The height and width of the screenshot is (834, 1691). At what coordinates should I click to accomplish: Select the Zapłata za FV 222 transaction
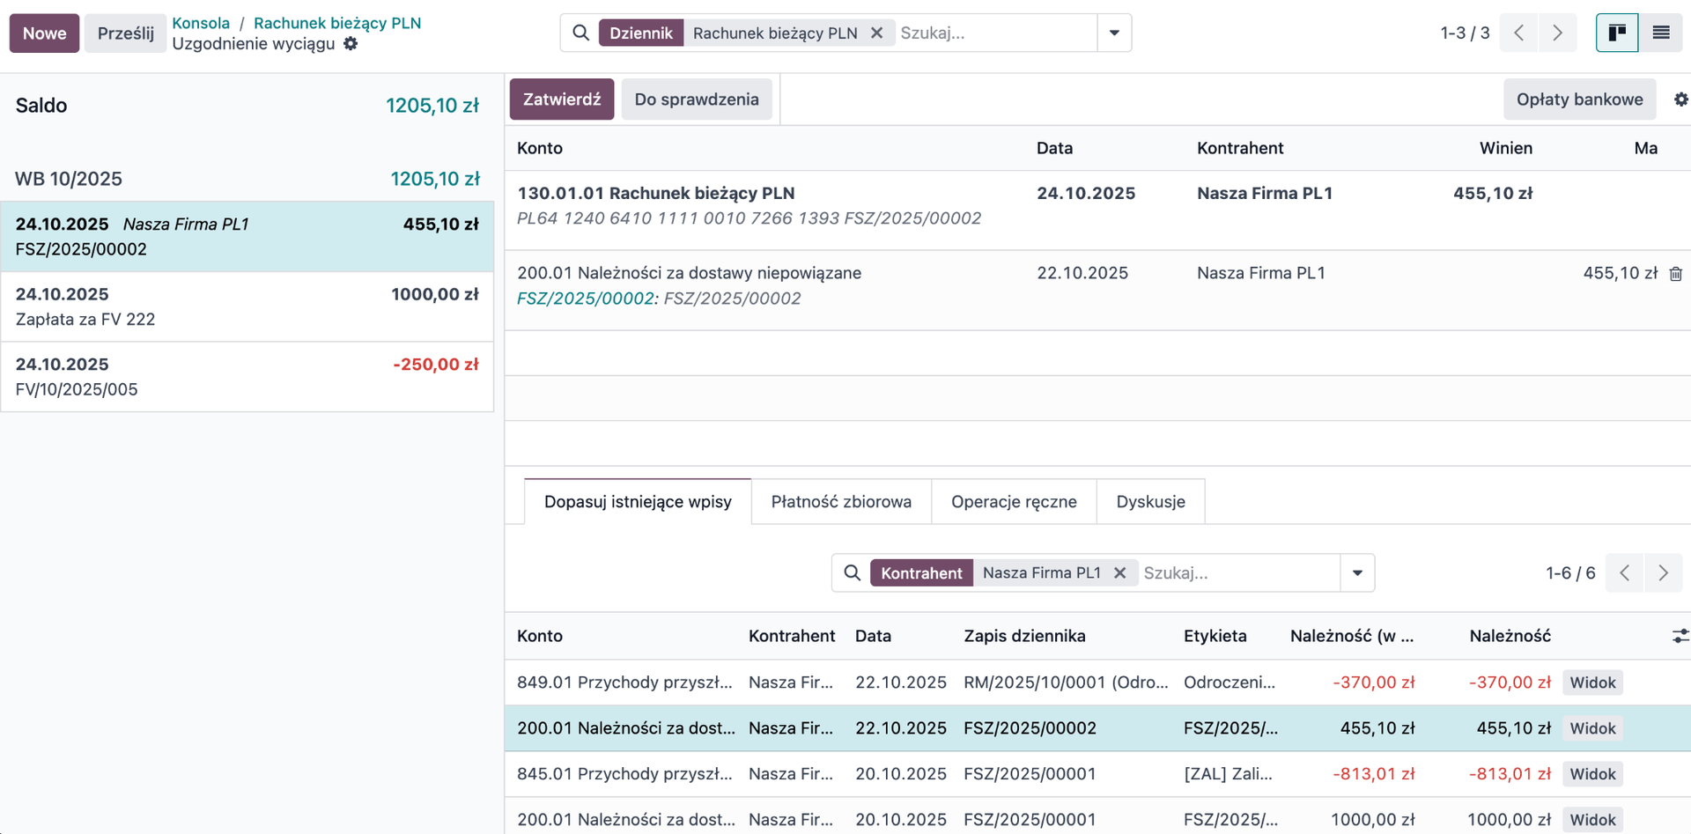point(247,306)
